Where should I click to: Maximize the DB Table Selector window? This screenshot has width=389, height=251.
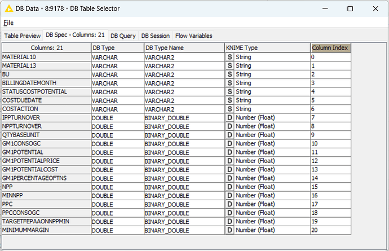click(350, 9)
